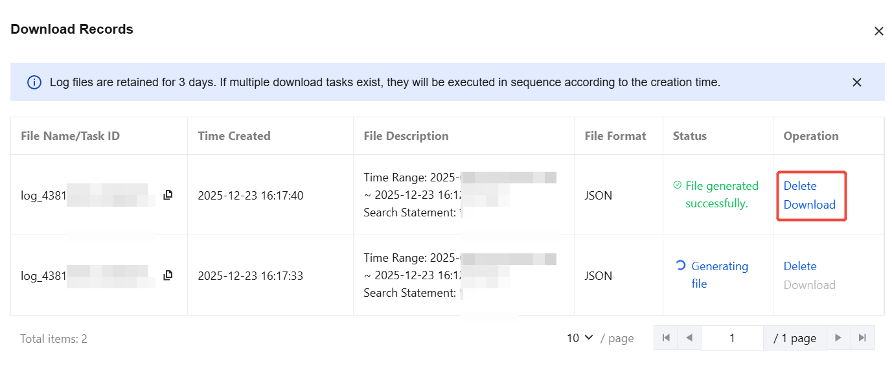Copy the task ID of the second log file

click(168, 275)
